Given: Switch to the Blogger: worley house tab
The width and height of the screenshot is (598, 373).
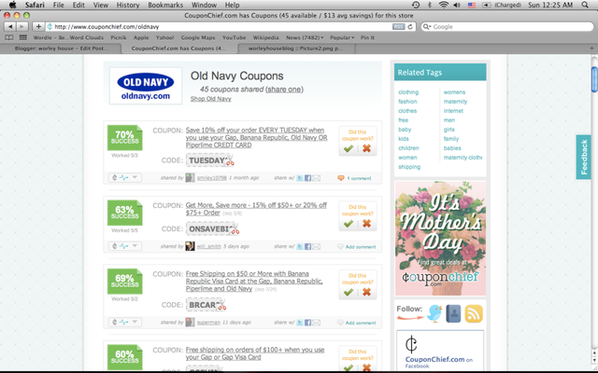Looking at the screenshot, I should click(x=61, y=48).
